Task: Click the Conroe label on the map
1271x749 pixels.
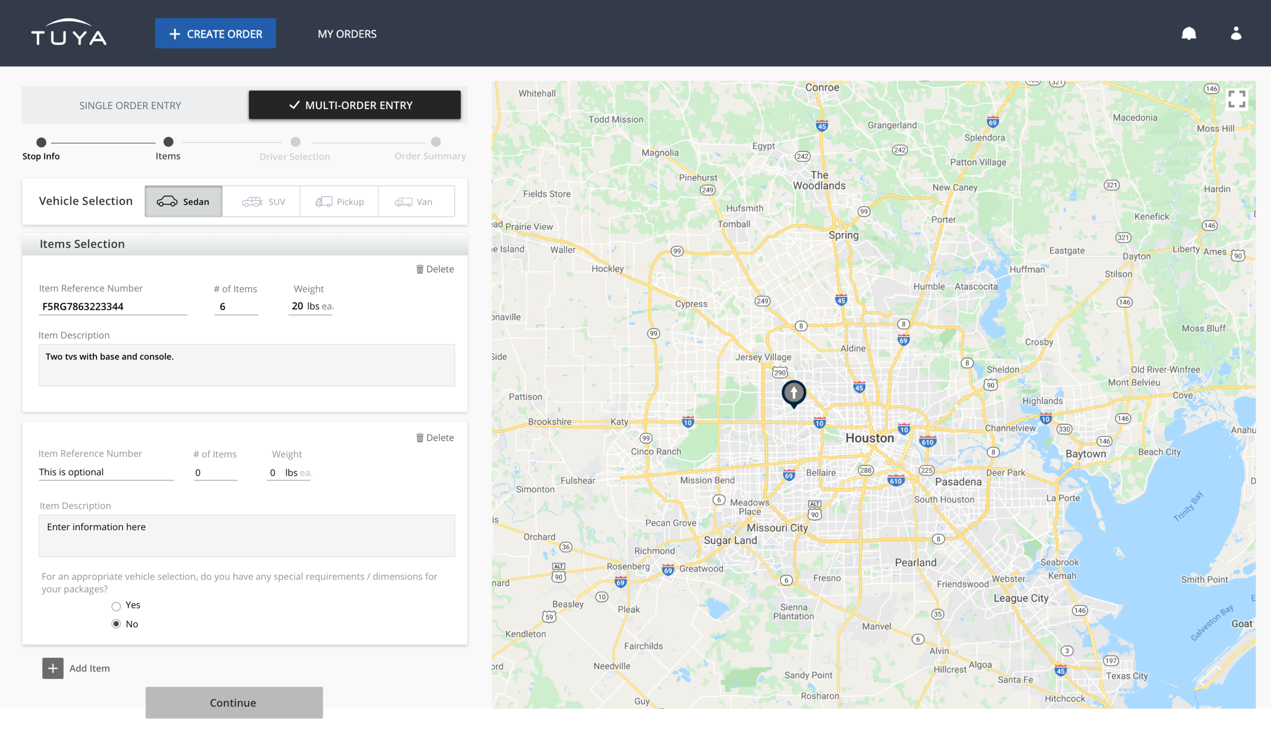Action: 822,87
